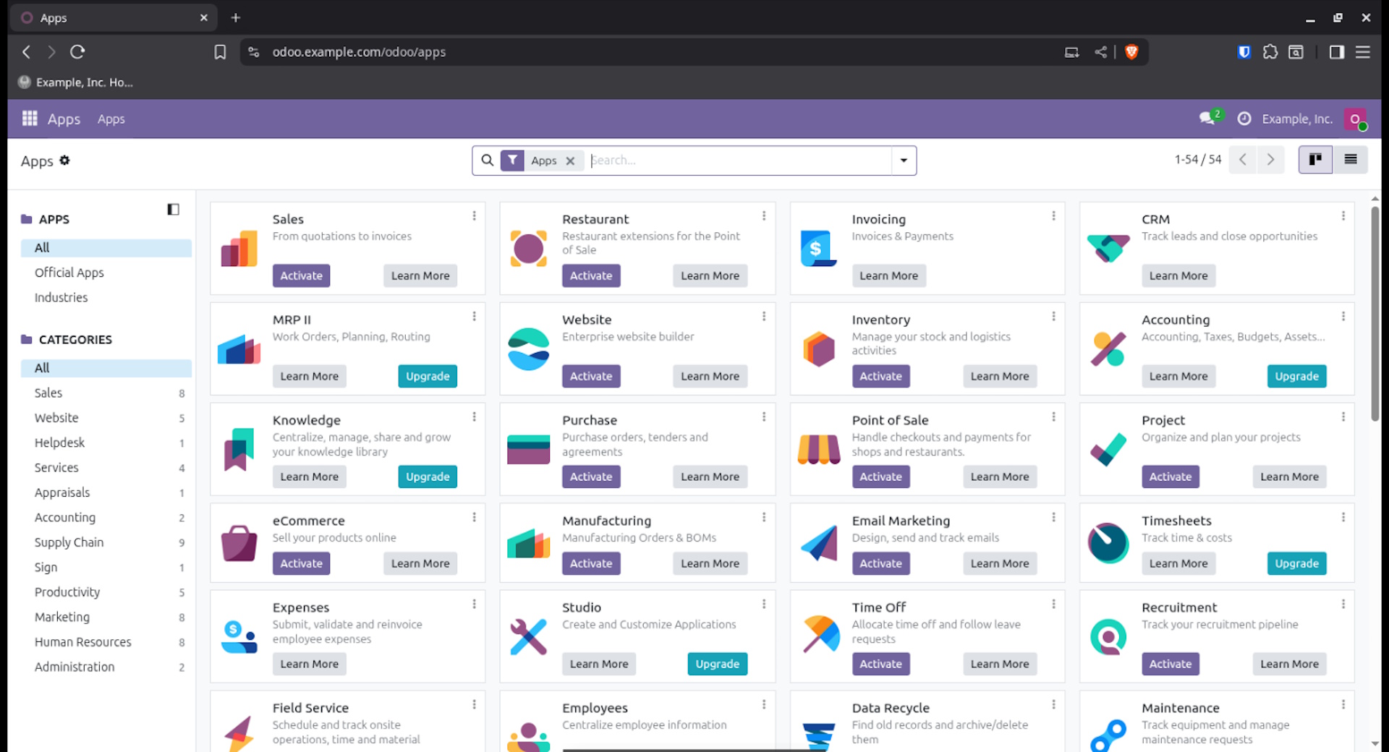Click the CRM app icon
The width and height of the screenshot is (1389, 752).
[1108, 248]
